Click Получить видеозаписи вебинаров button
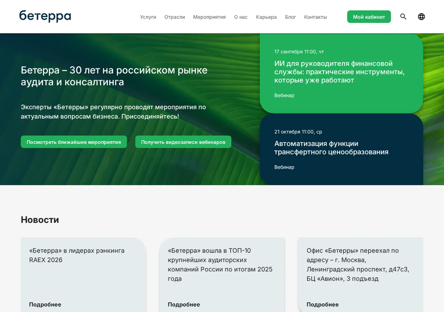This screenshot has width=444, height=312. click(x=183, y=142)
